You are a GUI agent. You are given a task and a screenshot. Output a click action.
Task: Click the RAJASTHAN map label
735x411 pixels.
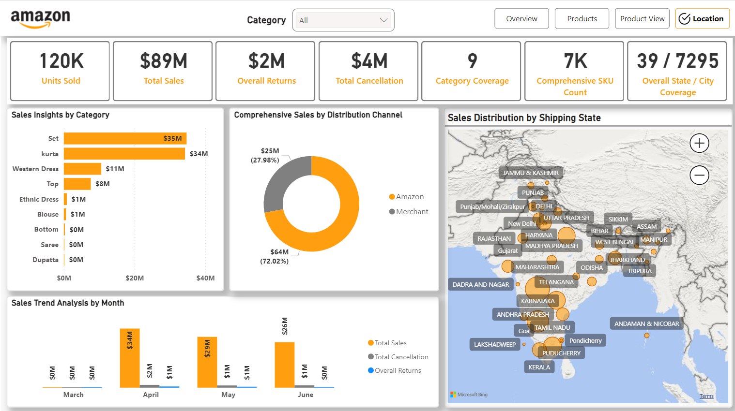point(494,238)
